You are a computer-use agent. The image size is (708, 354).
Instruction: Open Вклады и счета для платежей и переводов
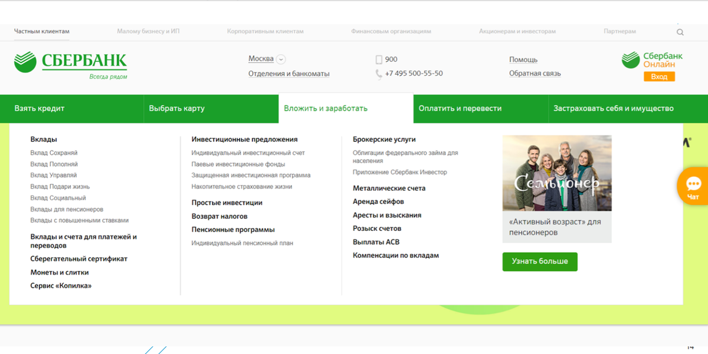(x=84, y=241)
